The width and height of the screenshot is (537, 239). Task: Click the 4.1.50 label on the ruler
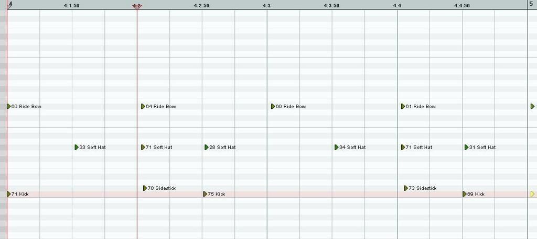tap(71, 5)
